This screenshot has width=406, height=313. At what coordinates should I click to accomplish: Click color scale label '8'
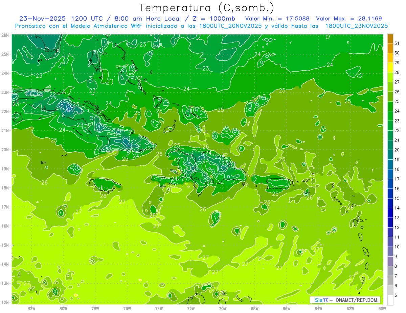pyautogui.click(x=396, y=266)
